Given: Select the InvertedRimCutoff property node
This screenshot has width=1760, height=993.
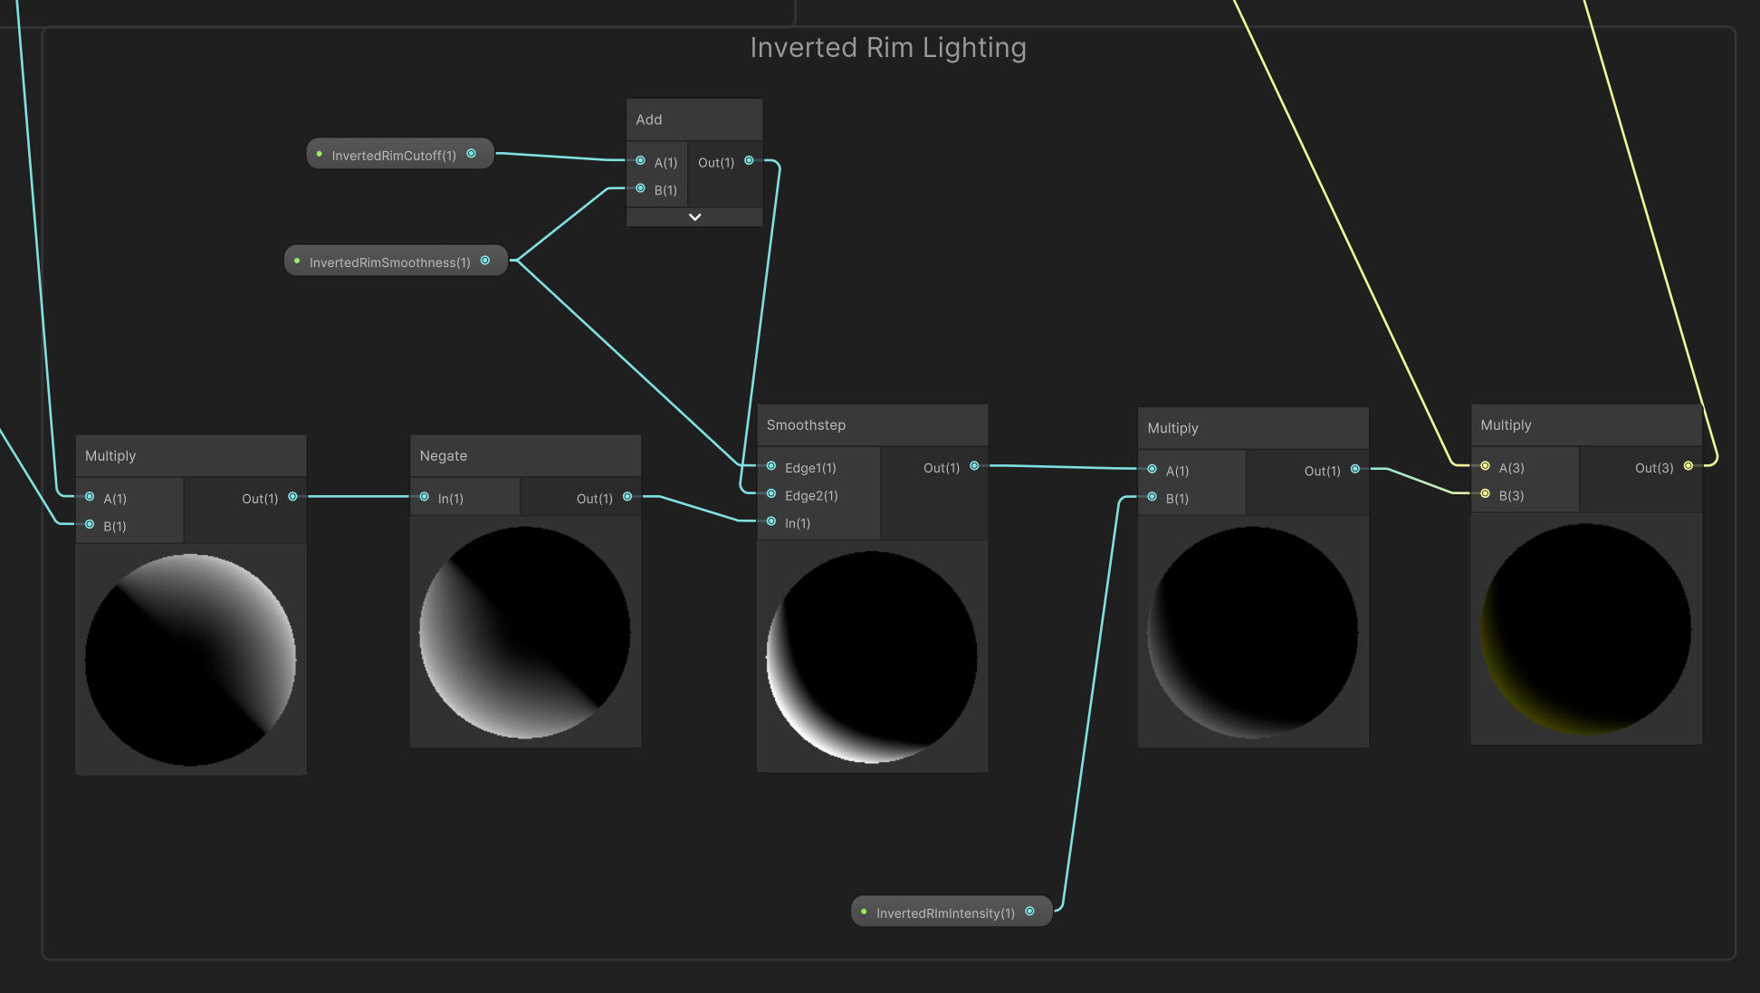Looking at the screenshot, I should click(x=393, y=156).
